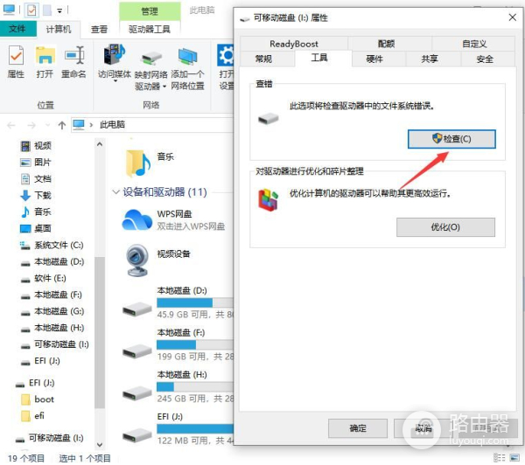The width and height of the screenshot is (525, 465).
Task: Select 本地磁盘 (F:) drive icon in the file pane
Action: coord(136,351)
